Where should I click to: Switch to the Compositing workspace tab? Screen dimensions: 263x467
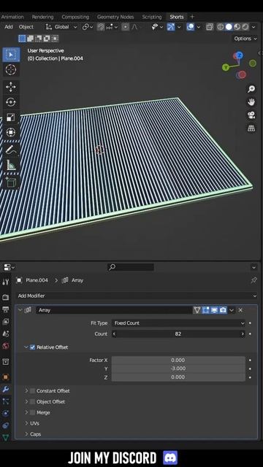[75, 17]
